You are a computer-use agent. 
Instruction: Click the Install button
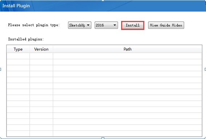point(133,25)
